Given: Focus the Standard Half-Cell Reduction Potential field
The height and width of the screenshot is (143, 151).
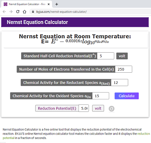Looking at the screenshot, I should pos(106,56).
